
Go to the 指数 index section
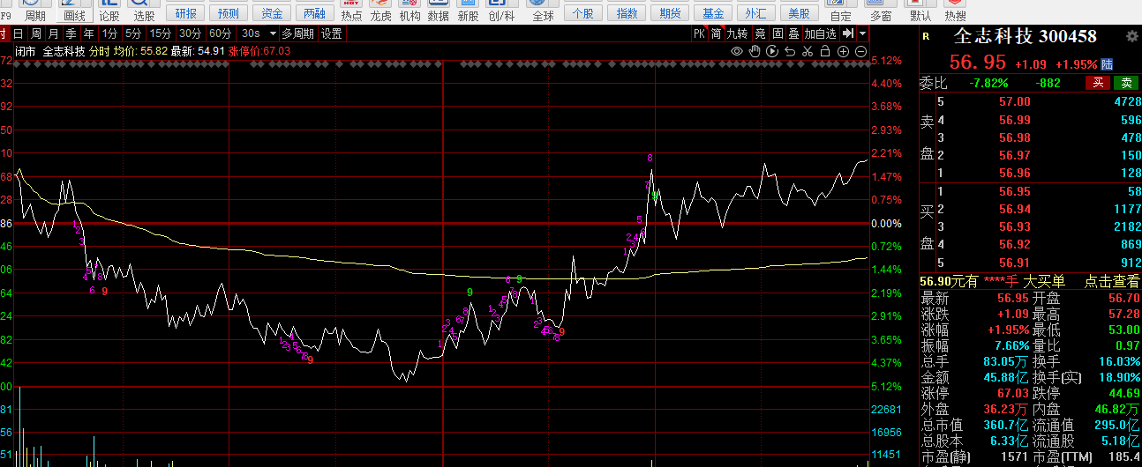(627, 13)
